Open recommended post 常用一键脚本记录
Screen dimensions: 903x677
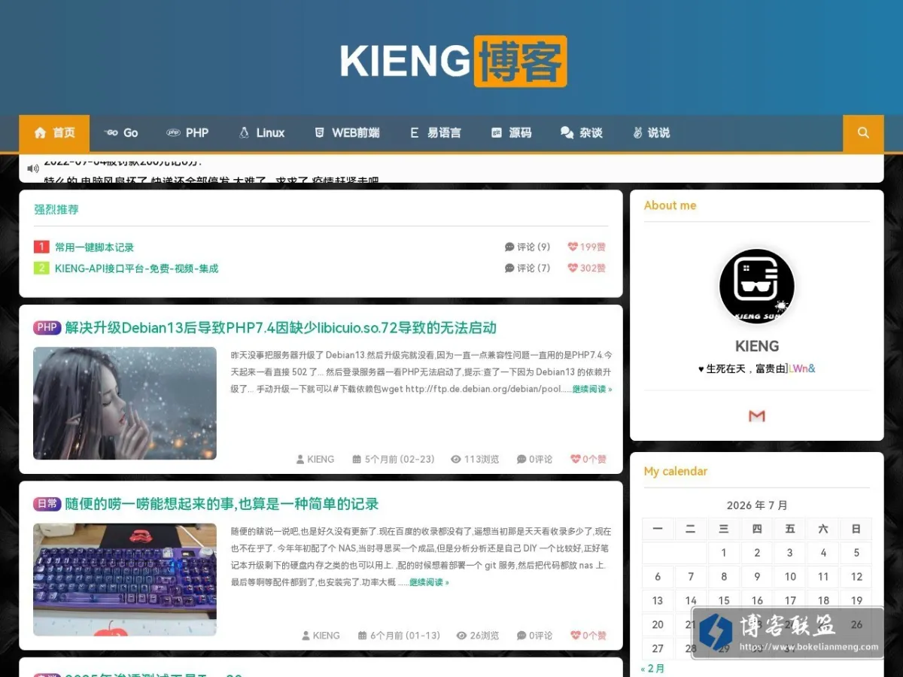click(94, 247)
